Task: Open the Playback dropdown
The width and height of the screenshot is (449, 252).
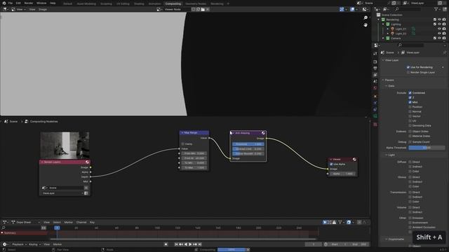Action: coord(19,244)
